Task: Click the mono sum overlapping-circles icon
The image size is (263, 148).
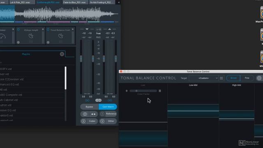Action: [x=85, y=114]
